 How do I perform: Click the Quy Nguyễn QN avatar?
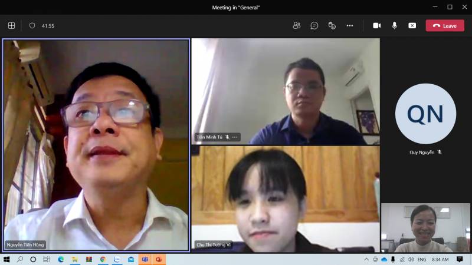425,114
